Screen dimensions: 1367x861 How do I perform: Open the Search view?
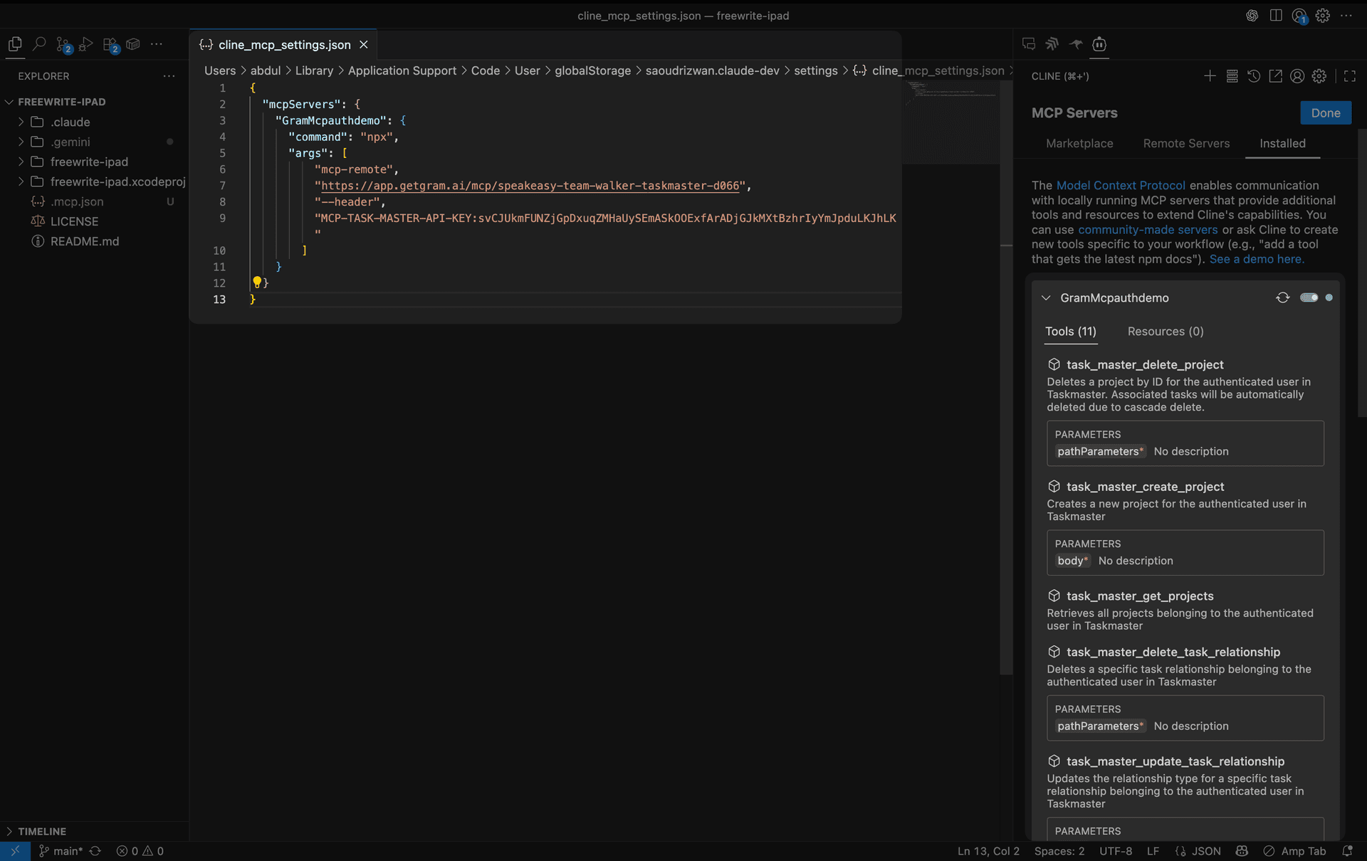[40, 44]
